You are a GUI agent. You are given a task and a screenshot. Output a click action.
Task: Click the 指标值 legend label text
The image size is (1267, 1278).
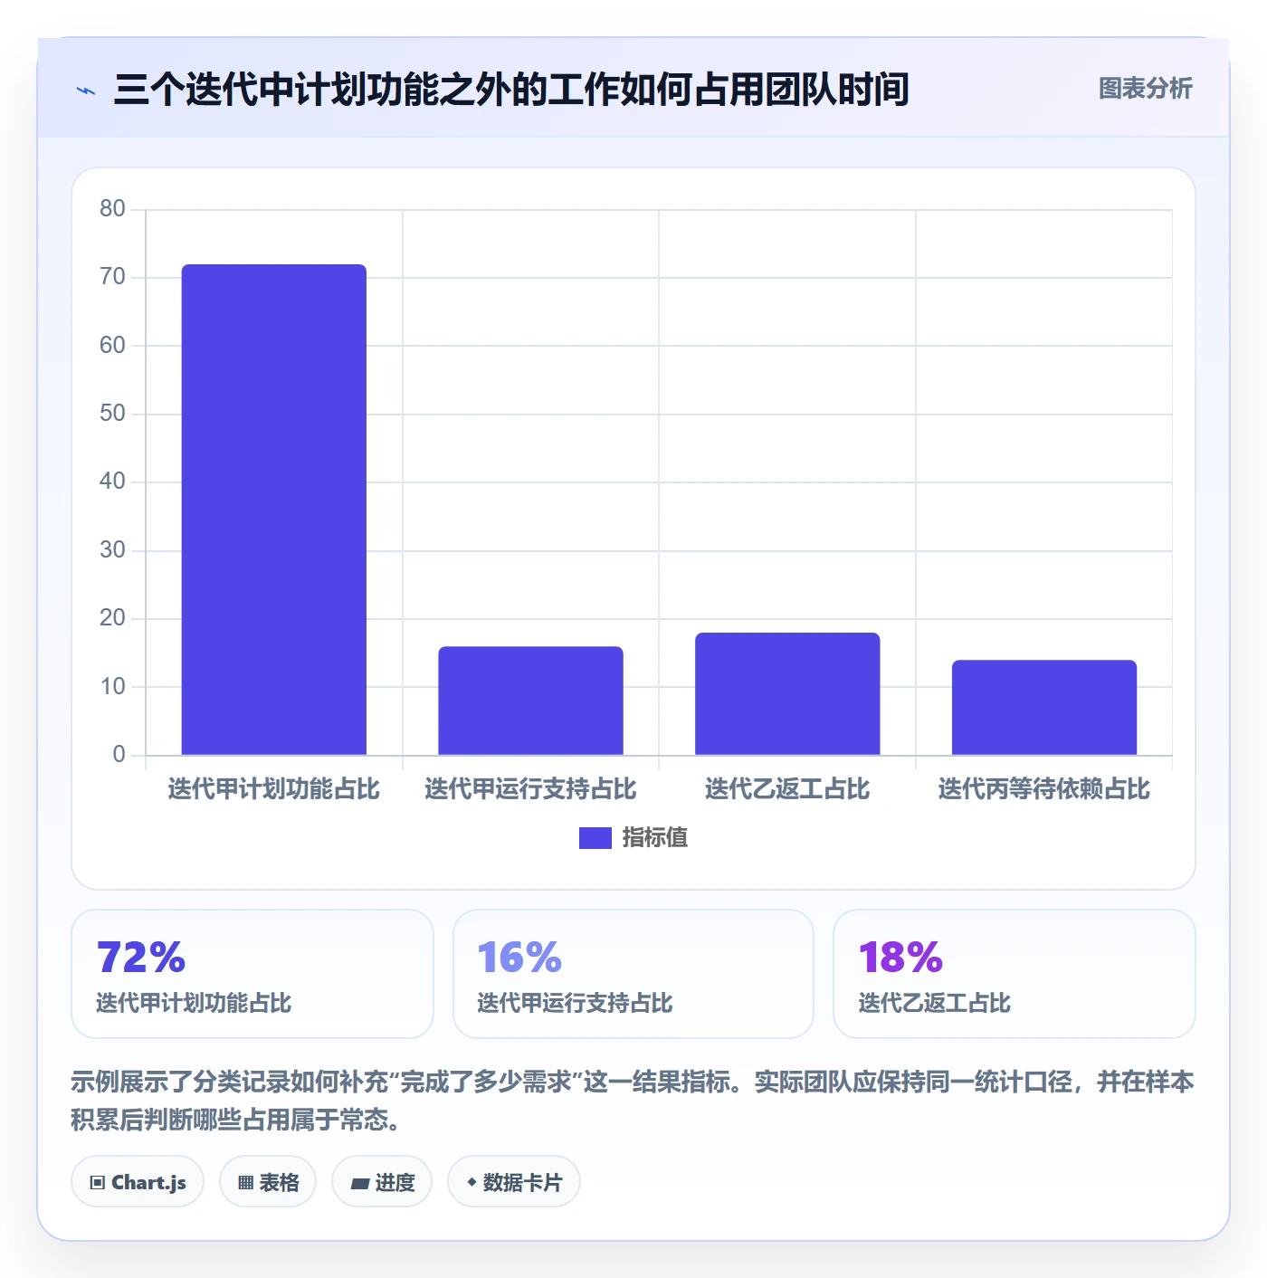[x=654, y=838]
